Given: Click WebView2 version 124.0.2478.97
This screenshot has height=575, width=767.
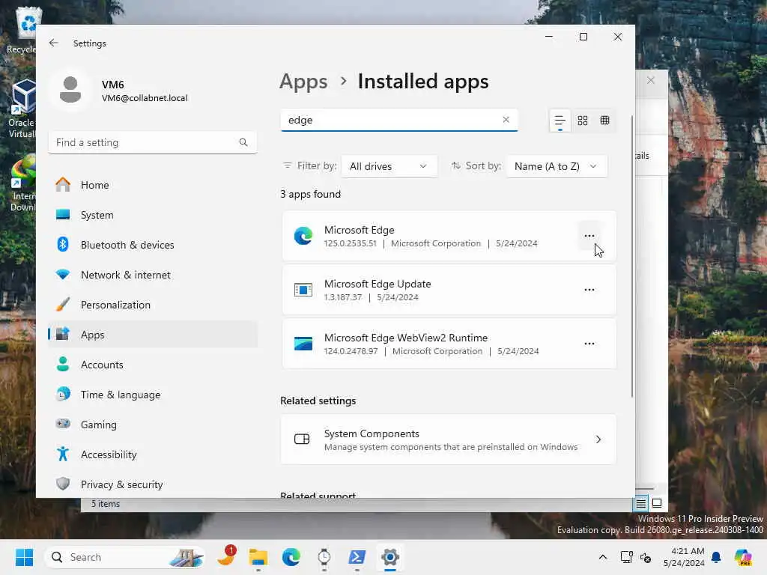Looking at the screenshot, I should 351,351.
